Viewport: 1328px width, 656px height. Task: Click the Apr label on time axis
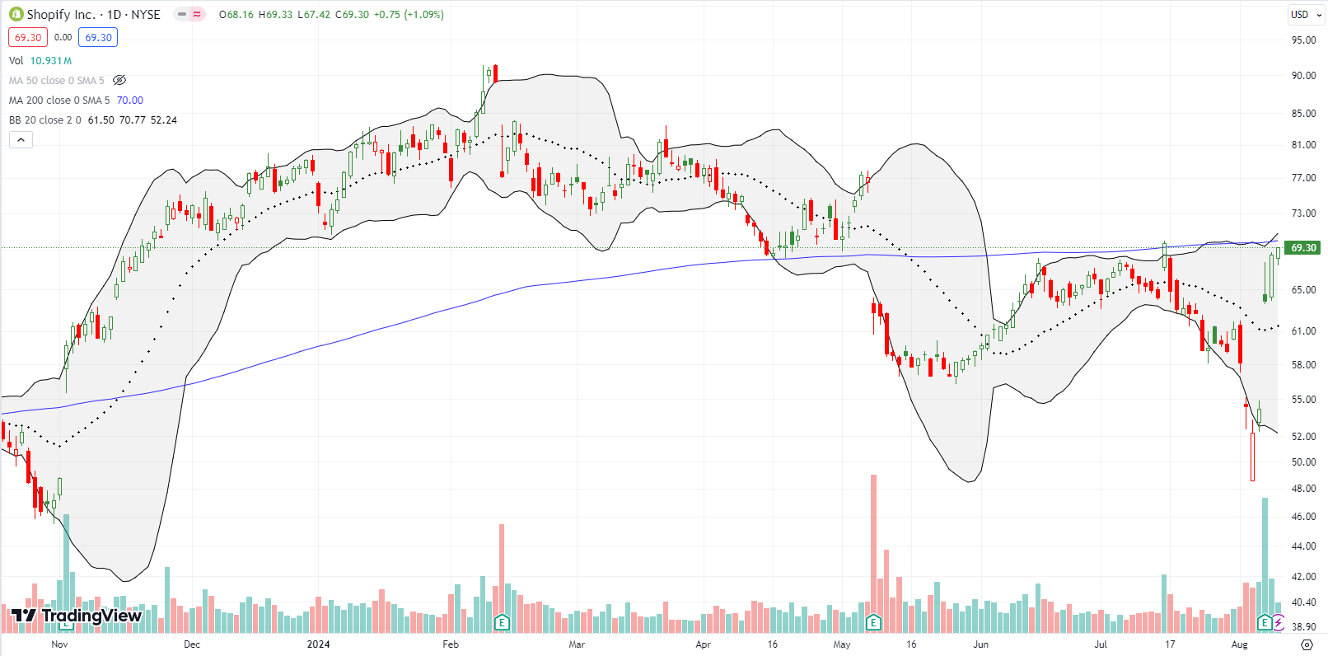[703, 644]
